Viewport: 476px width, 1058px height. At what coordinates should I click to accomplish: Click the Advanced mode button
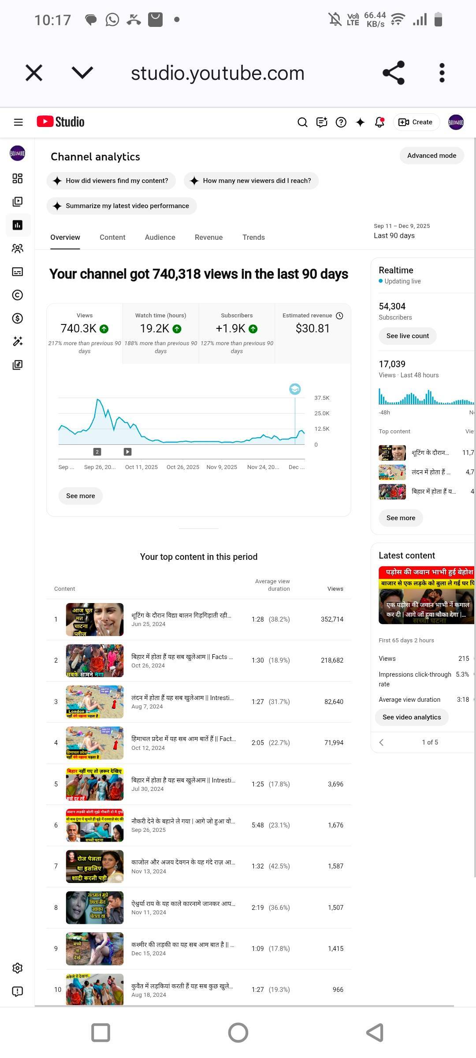tap(431, 156)
